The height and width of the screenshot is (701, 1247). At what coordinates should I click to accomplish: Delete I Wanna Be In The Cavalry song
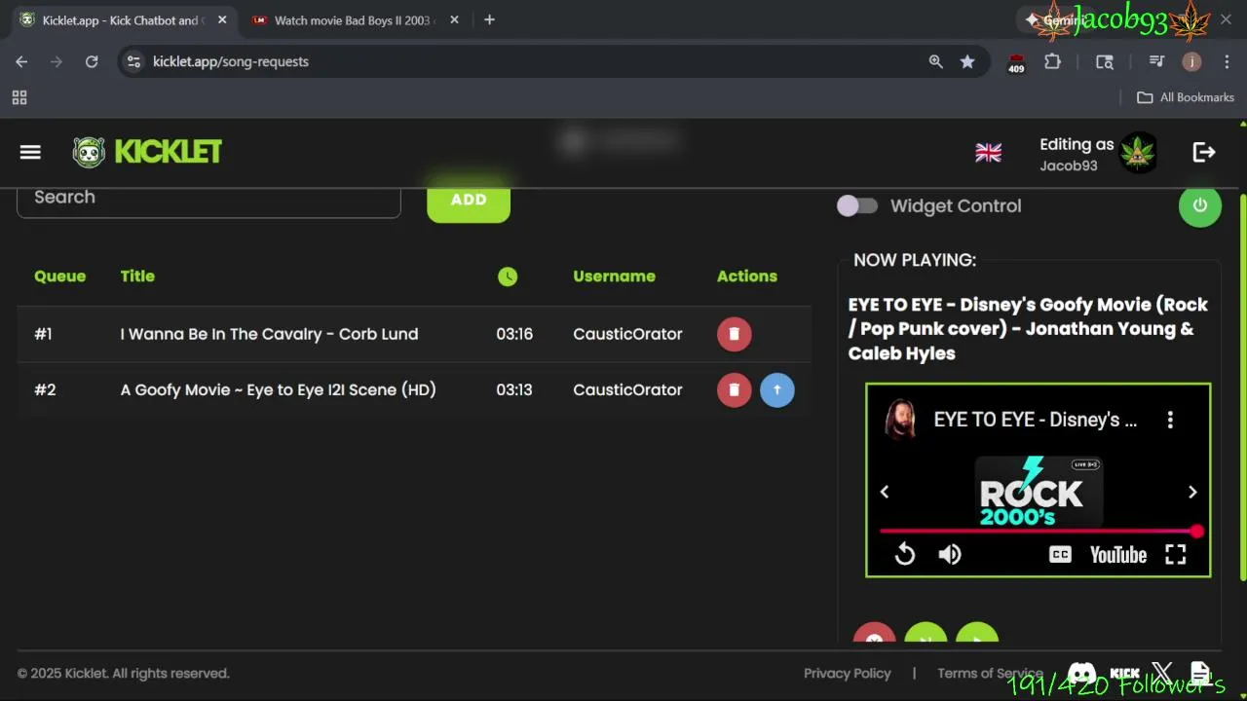click(734, 334)
